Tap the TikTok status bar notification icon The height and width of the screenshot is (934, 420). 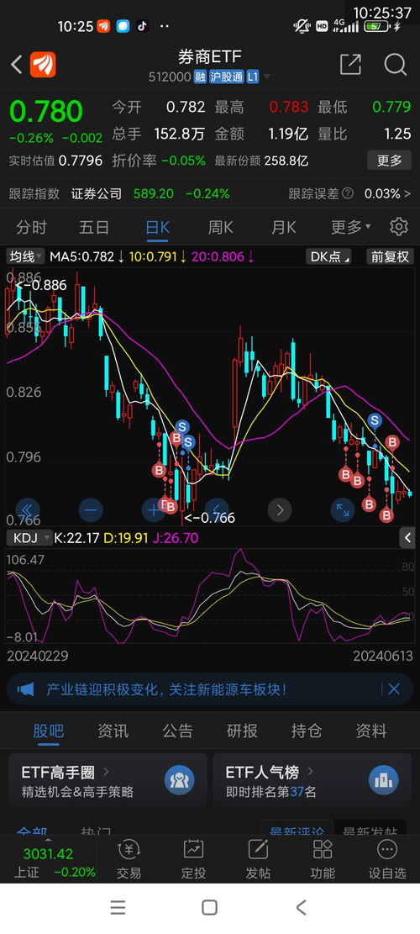tap(142, 26)
